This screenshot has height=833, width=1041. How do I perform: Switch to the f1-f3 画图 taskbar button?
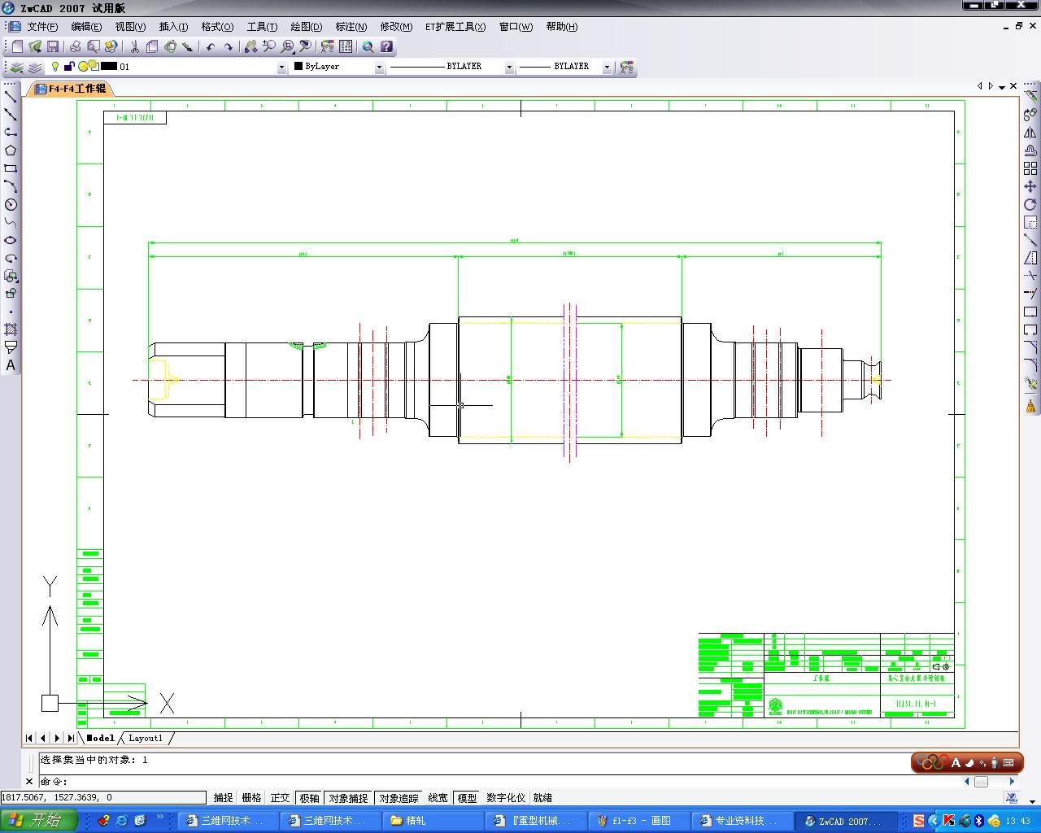click(x=640, y=821)
